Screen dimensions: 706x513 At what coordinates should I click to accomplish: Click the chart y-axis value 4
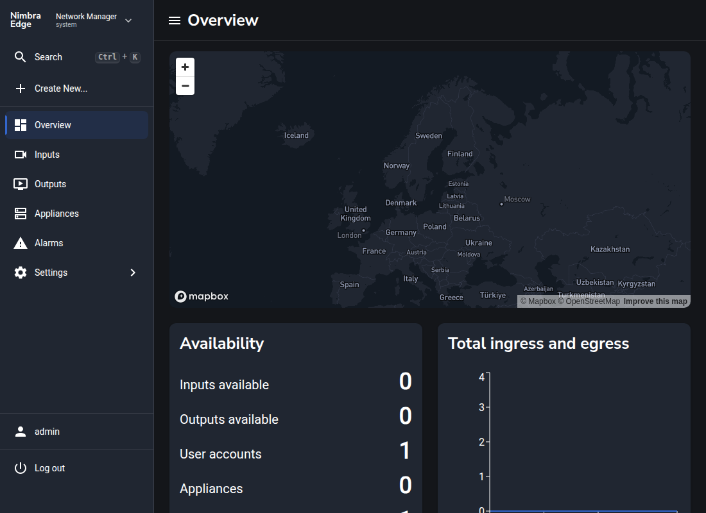481,377
